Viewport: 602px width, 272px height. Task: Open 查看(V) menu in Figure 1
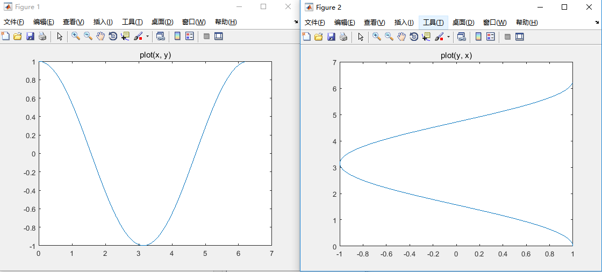(73, 22)
